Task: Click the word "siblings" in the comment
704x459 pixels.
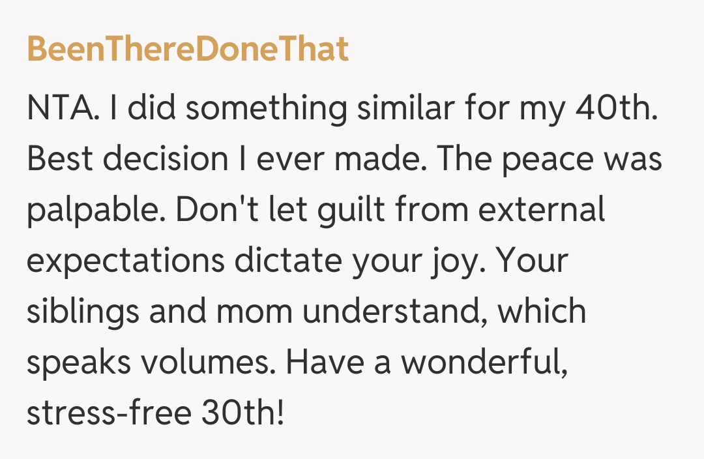Action: (x=83, y=312)
